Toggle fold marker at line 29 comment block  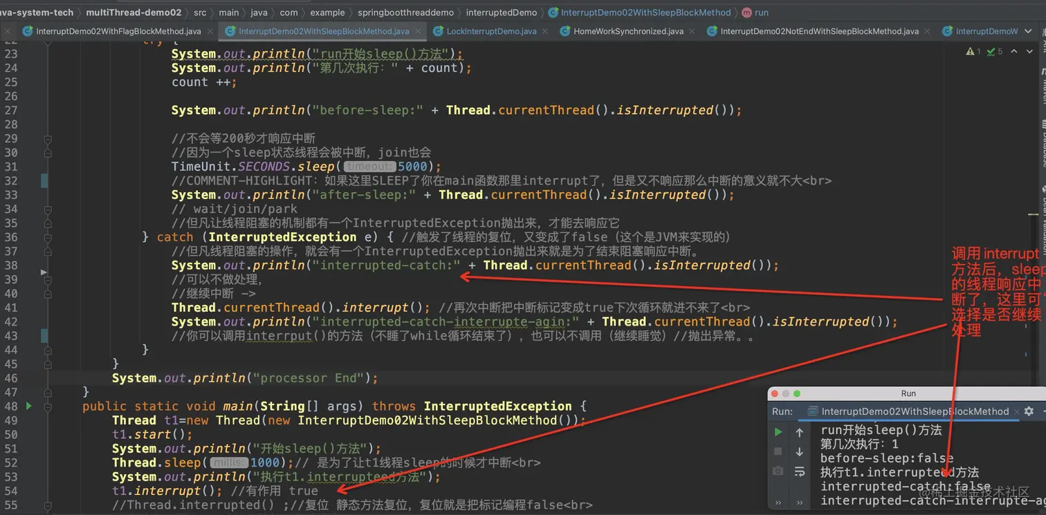coord(48,138)
